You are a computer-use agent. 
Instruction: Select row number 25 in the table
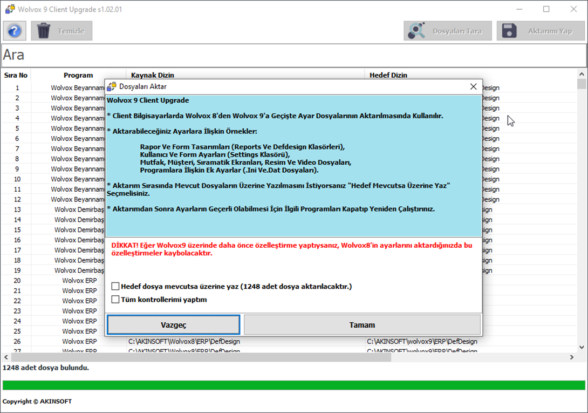(17, 331)
